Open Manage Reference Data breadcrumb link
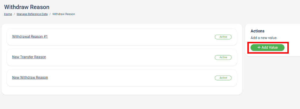The image size is (300, 109). (32, 14)
